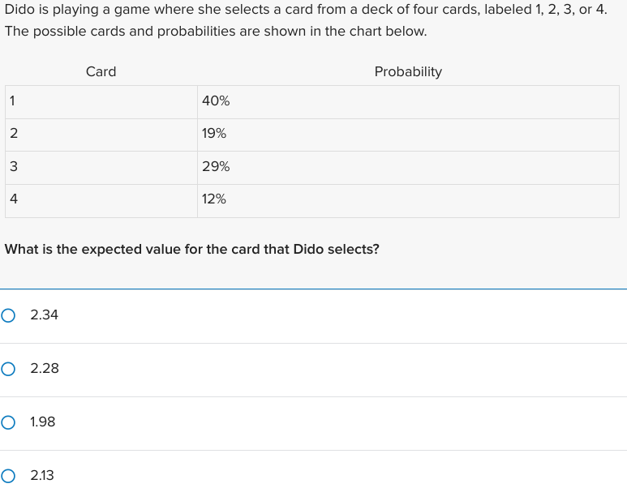
Task: Click the bold expected value question text
Action: (x=192, y=250)
